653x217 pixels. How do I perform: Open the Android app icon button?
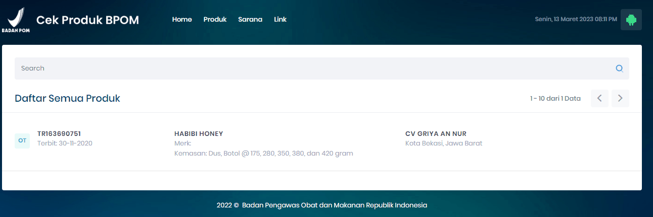(631, 20)
